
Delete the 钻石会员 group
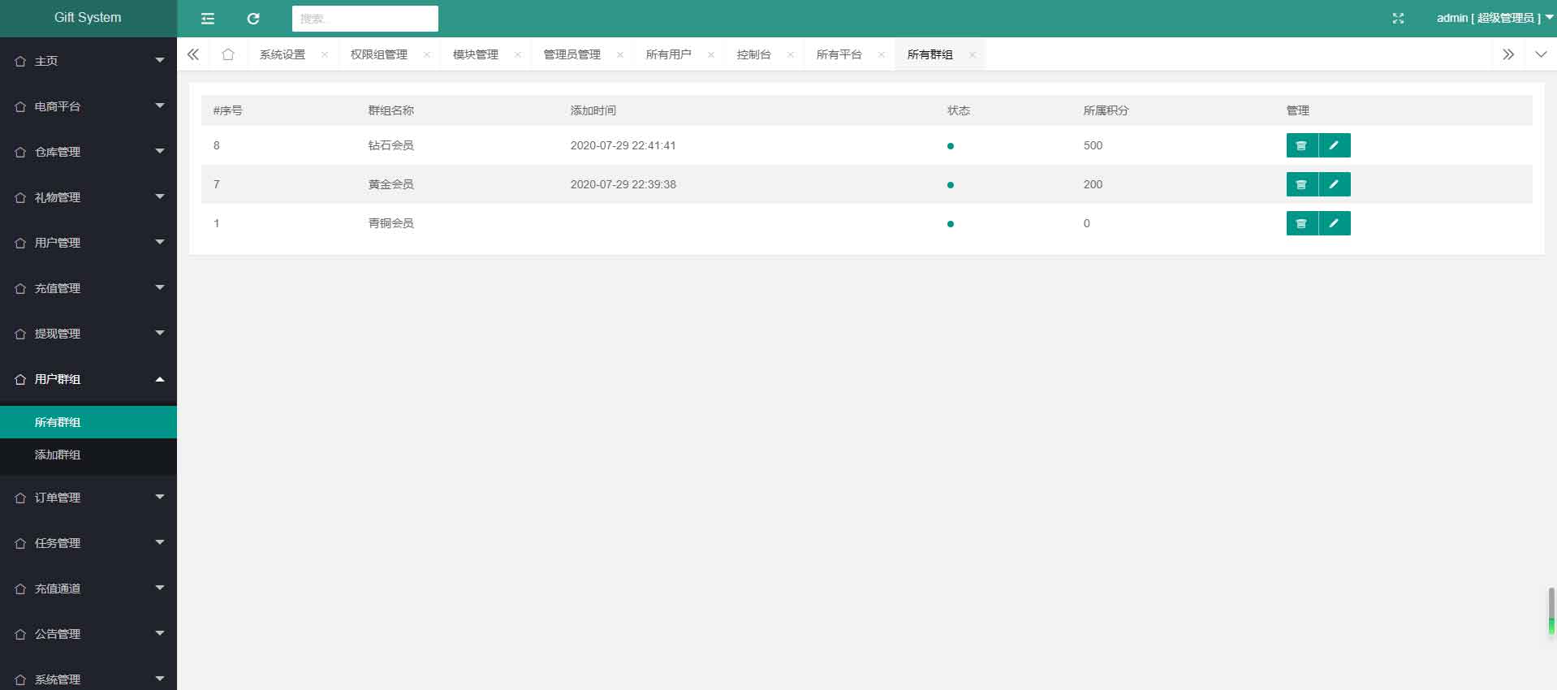coord(1302,145)
